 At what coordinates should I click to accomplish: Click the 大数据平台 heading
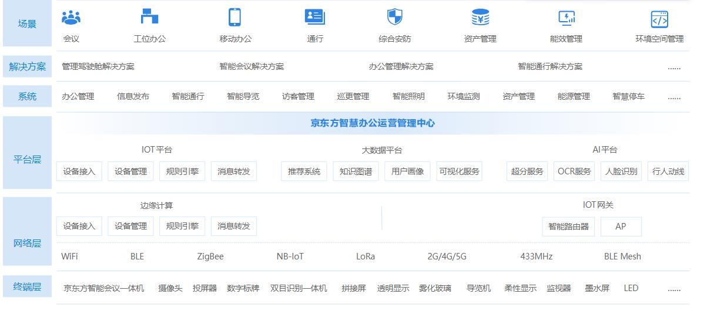[x=382, y=150]
